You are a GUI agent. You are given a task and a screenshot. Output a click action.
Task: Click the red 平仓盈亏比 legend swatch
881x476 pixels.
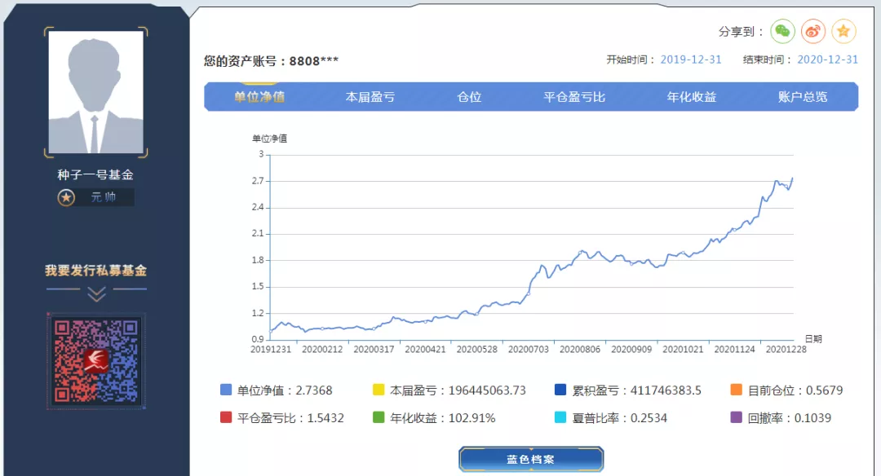click(x=226, y=417)
